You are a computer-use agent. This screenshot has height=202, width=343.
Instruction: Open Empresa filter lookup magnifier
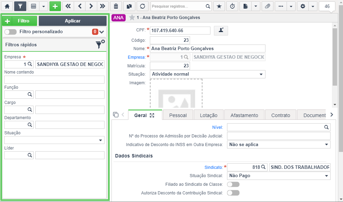coord(30,64)
